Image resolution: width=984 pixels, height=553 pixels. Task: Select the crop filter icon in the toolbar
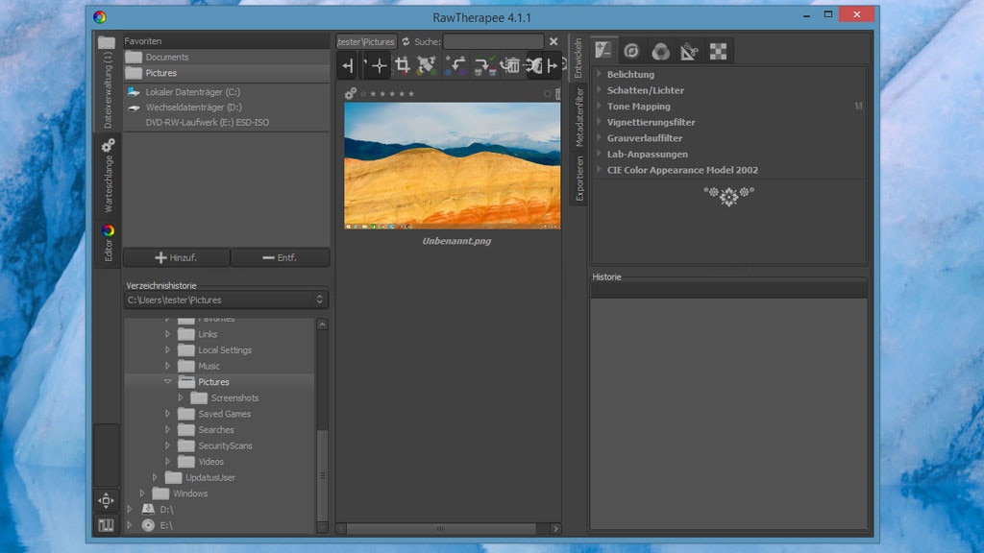pyautogui.click(x=404, y=65)
